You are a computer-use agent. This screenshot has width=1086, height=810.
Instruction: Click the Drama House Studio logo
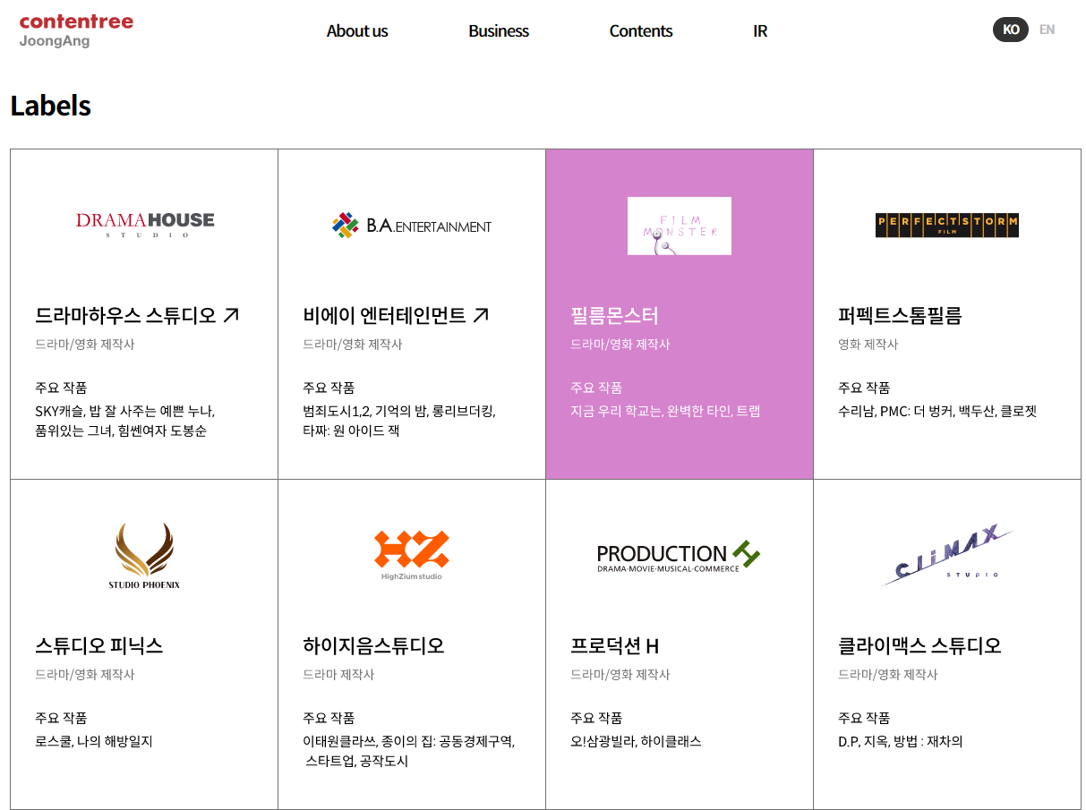(x=145, y=225)
